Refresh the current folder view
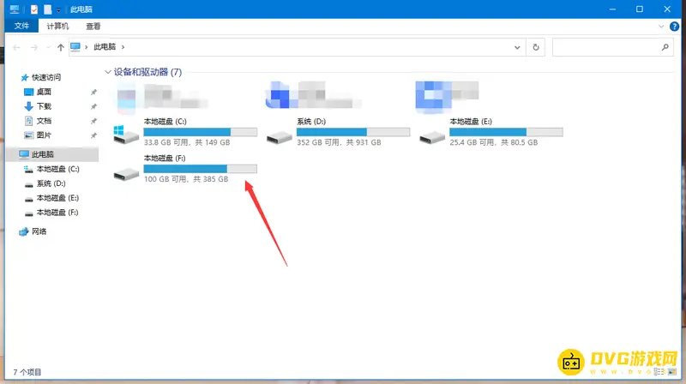 (x=536, y=46)
